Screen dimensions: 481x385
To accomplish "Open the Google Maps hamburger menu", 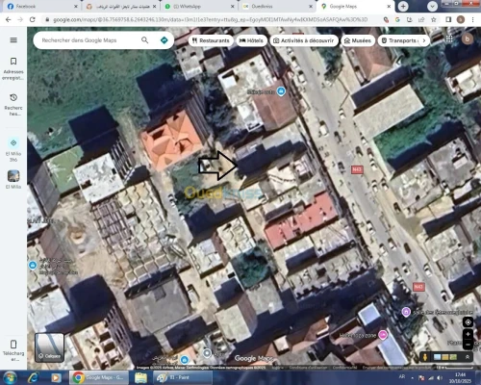I will pyautogui.click(x=13, y=39).
